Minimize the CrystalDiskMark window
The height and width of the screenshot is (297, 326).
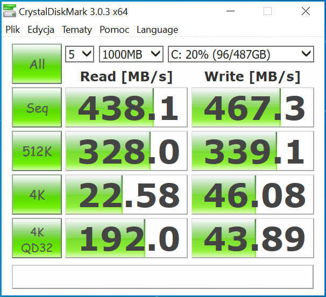[x=230, y=11]
